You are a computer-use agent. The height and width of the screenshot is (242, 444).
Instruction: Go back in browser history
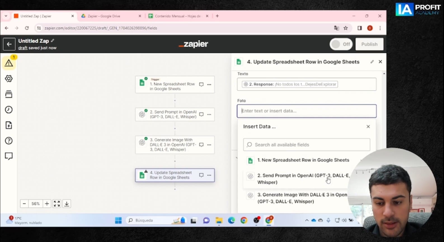[x=6, y=28]
